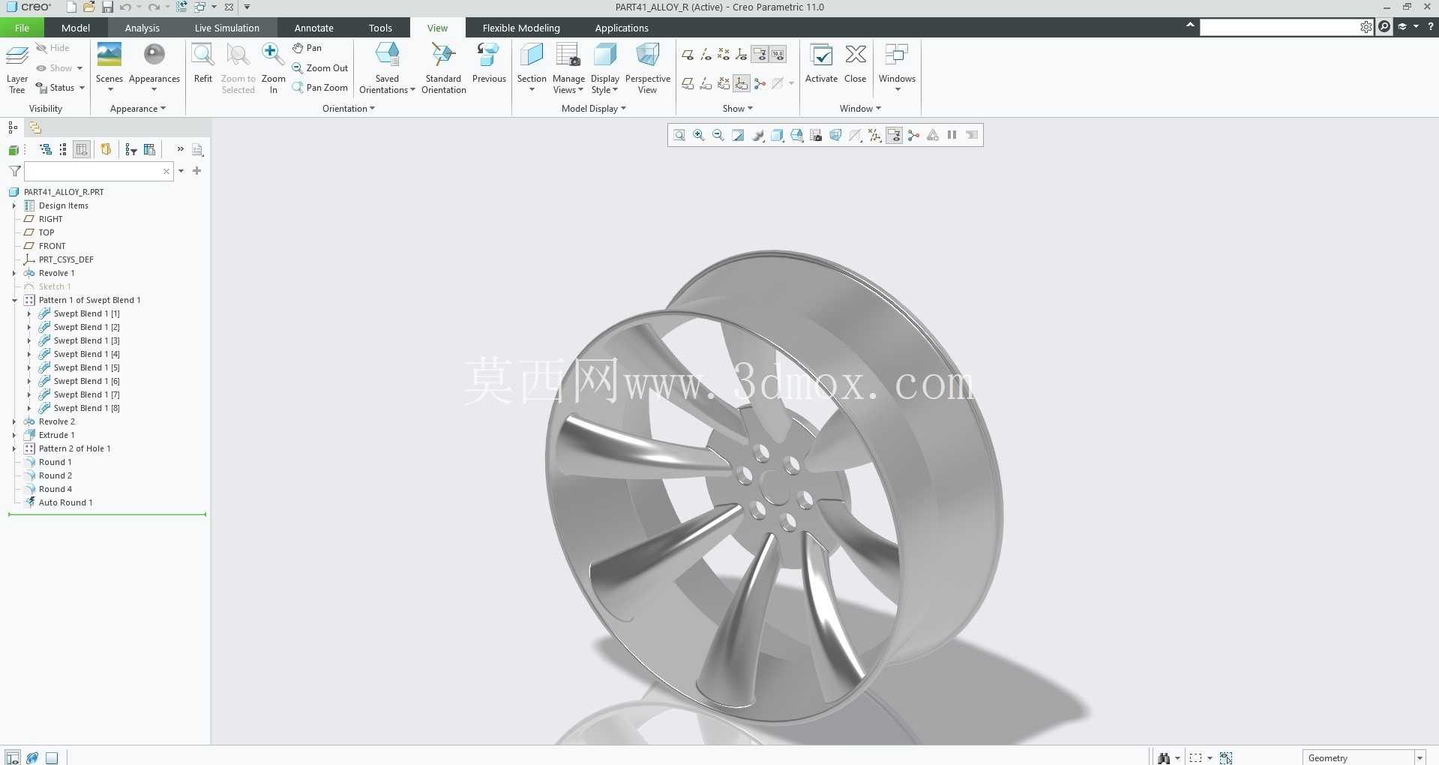Click Pan tool in Orientation group

(x=307, y=48)
